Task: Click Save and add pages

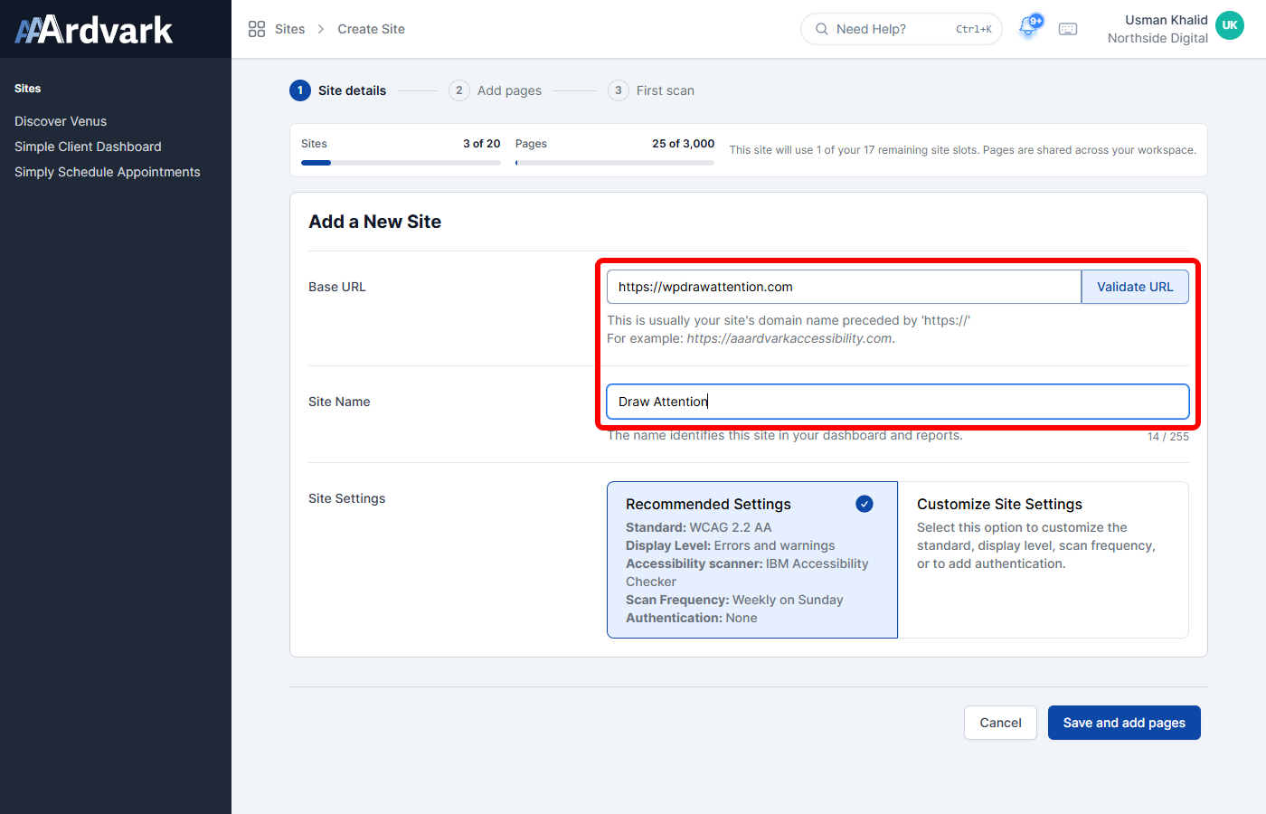Action: click(x=1124, y=723)
